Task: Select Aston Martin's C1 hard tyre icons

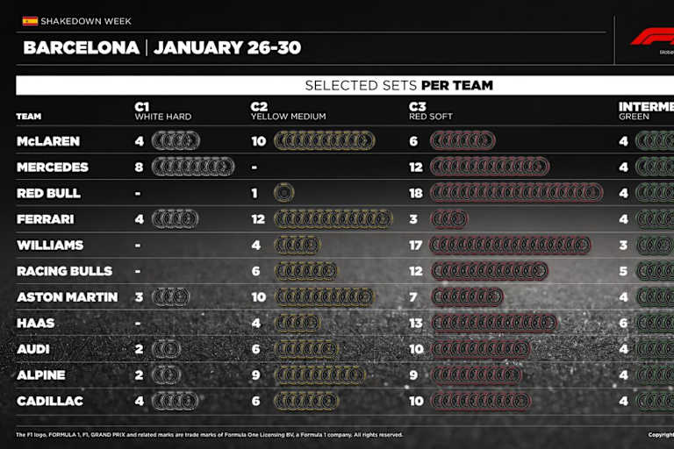Action: coord(170,297)
